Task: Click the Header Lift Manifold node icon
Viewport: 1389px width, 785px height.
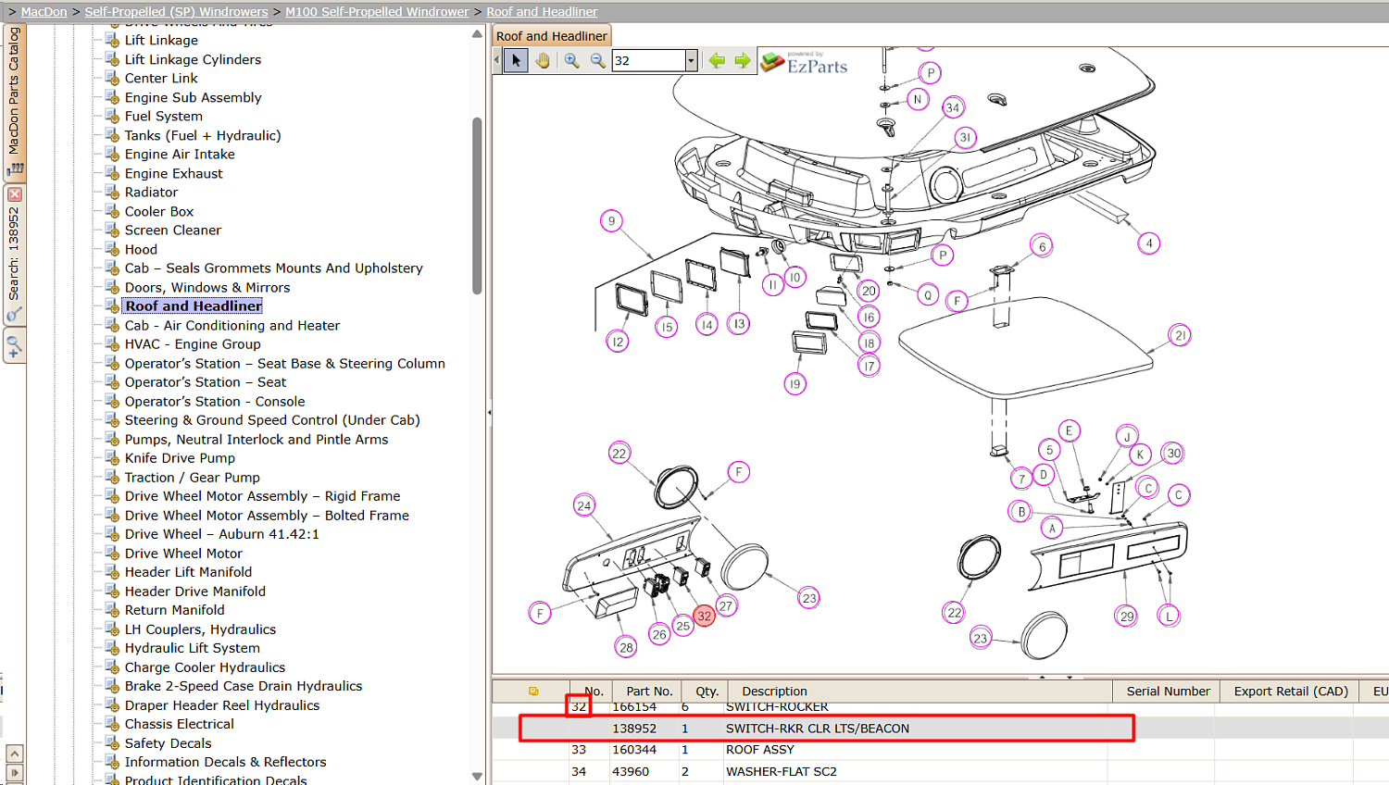Action: (112, 572)
